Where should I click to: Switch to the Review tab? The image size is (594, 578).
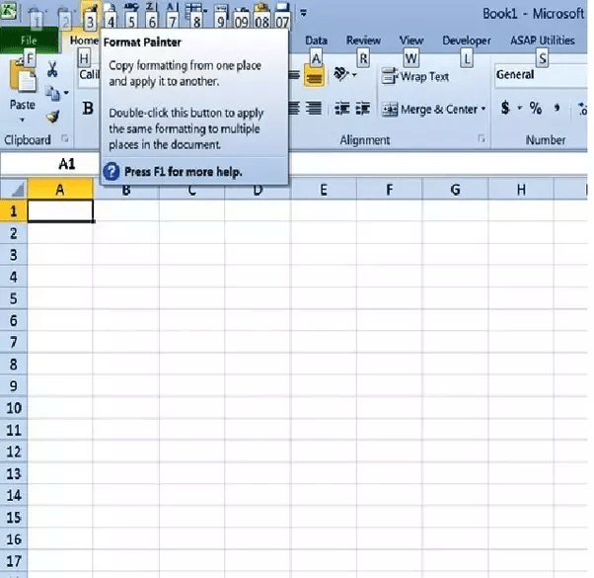[x=363, y=41]
